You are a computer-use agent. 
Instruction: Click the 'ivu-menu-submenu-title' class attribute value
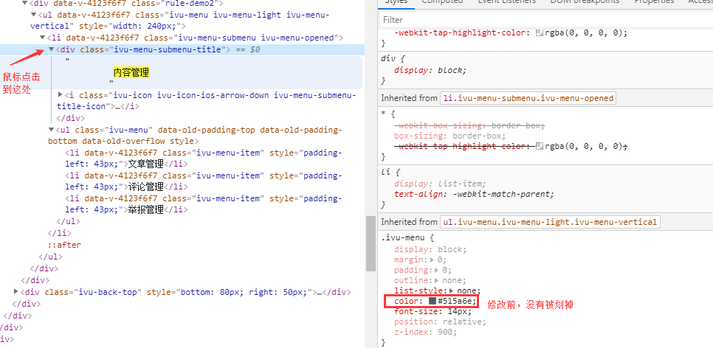[x=168, y=49]
